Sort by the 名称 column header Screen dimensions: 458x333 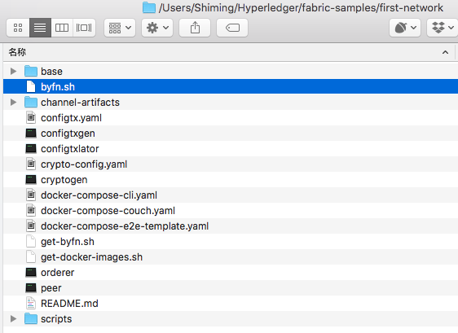(x=17, y=52)
